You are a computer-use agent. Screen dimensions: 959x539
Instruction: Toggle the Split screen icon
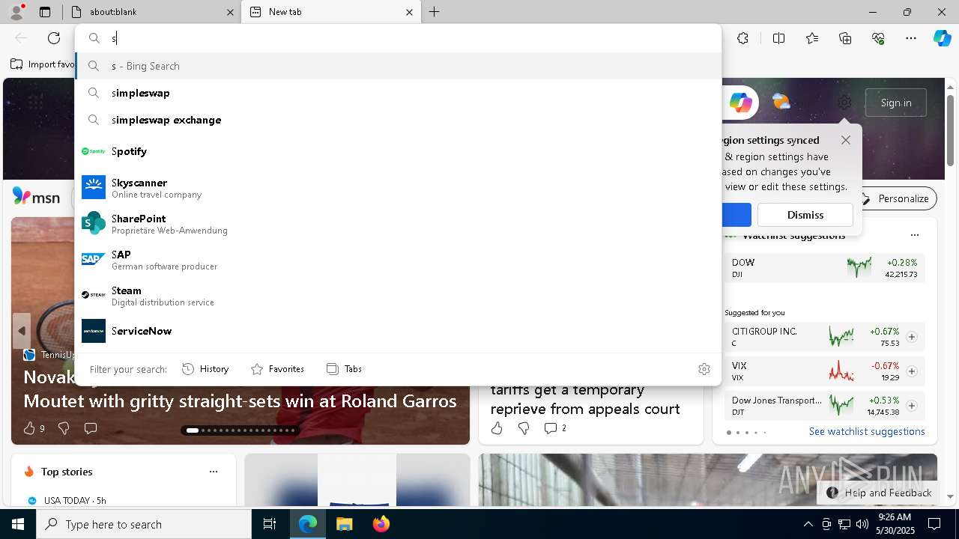pos(778,38)
